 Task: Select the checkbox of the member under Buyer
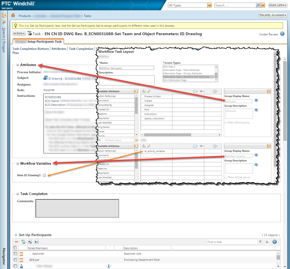pos(15,266)
